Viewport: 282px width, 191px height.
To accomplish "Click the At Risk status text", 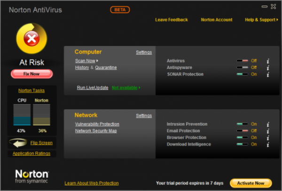I will click(x=31, y=62).
